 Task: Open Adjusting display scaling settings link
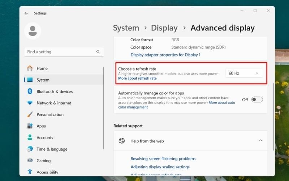click(x=160, y=167)
